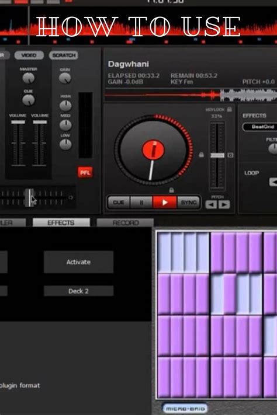Open the RECORD tab
Viewport: 277px width, 415px height.
[x=126, y=222]
